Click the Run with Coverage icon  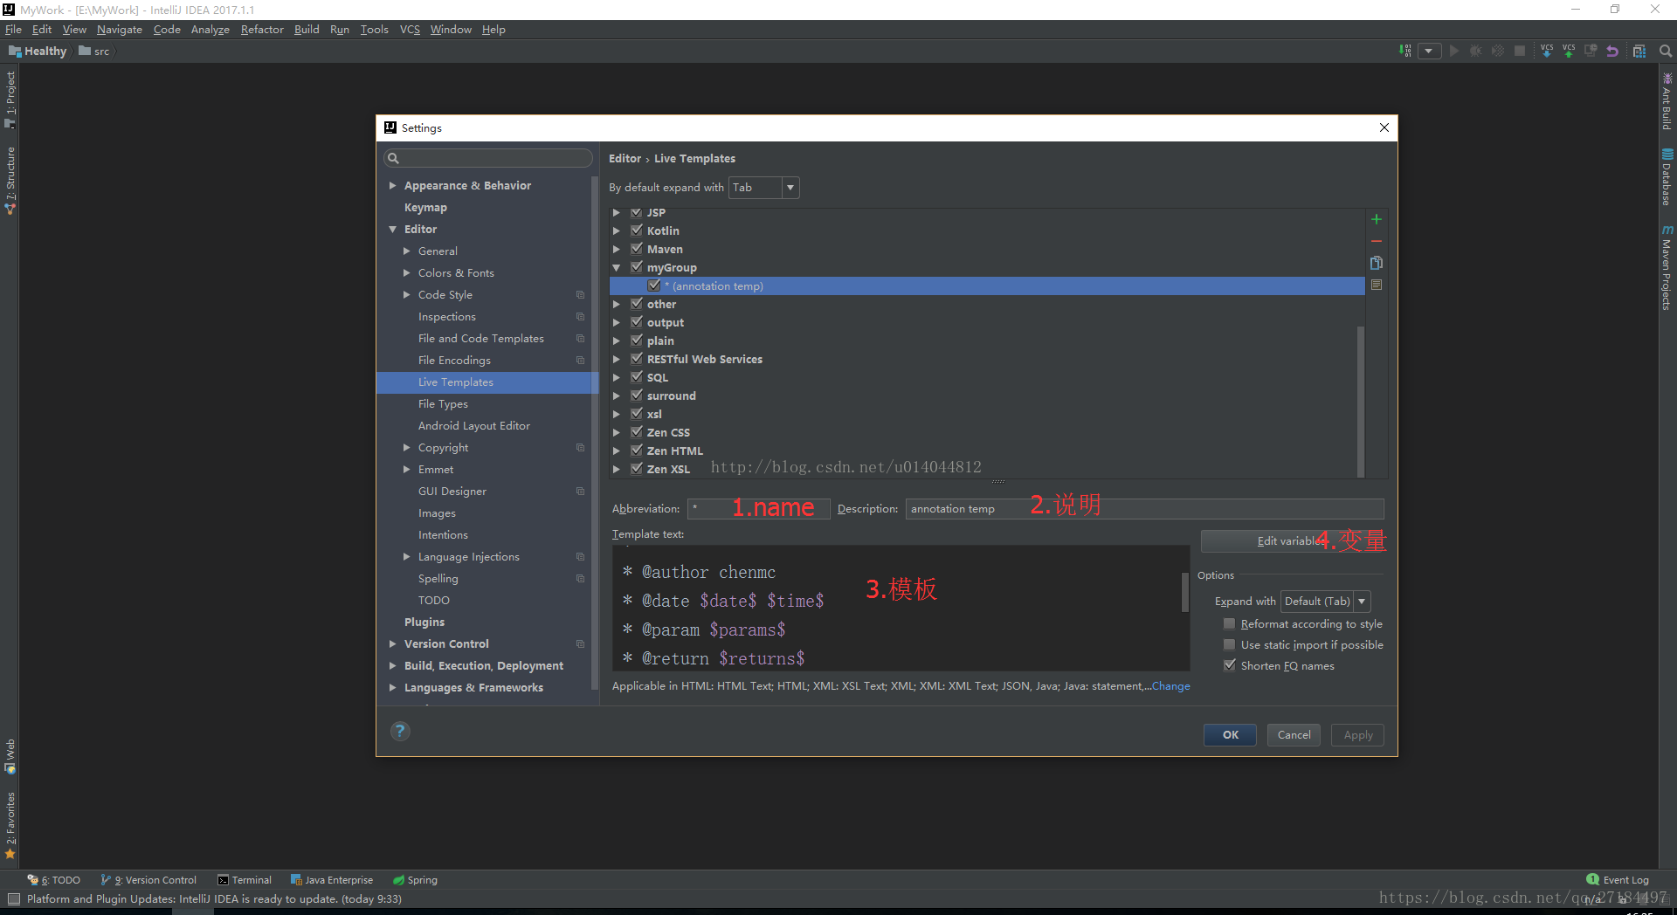[x=1498, y=51]
